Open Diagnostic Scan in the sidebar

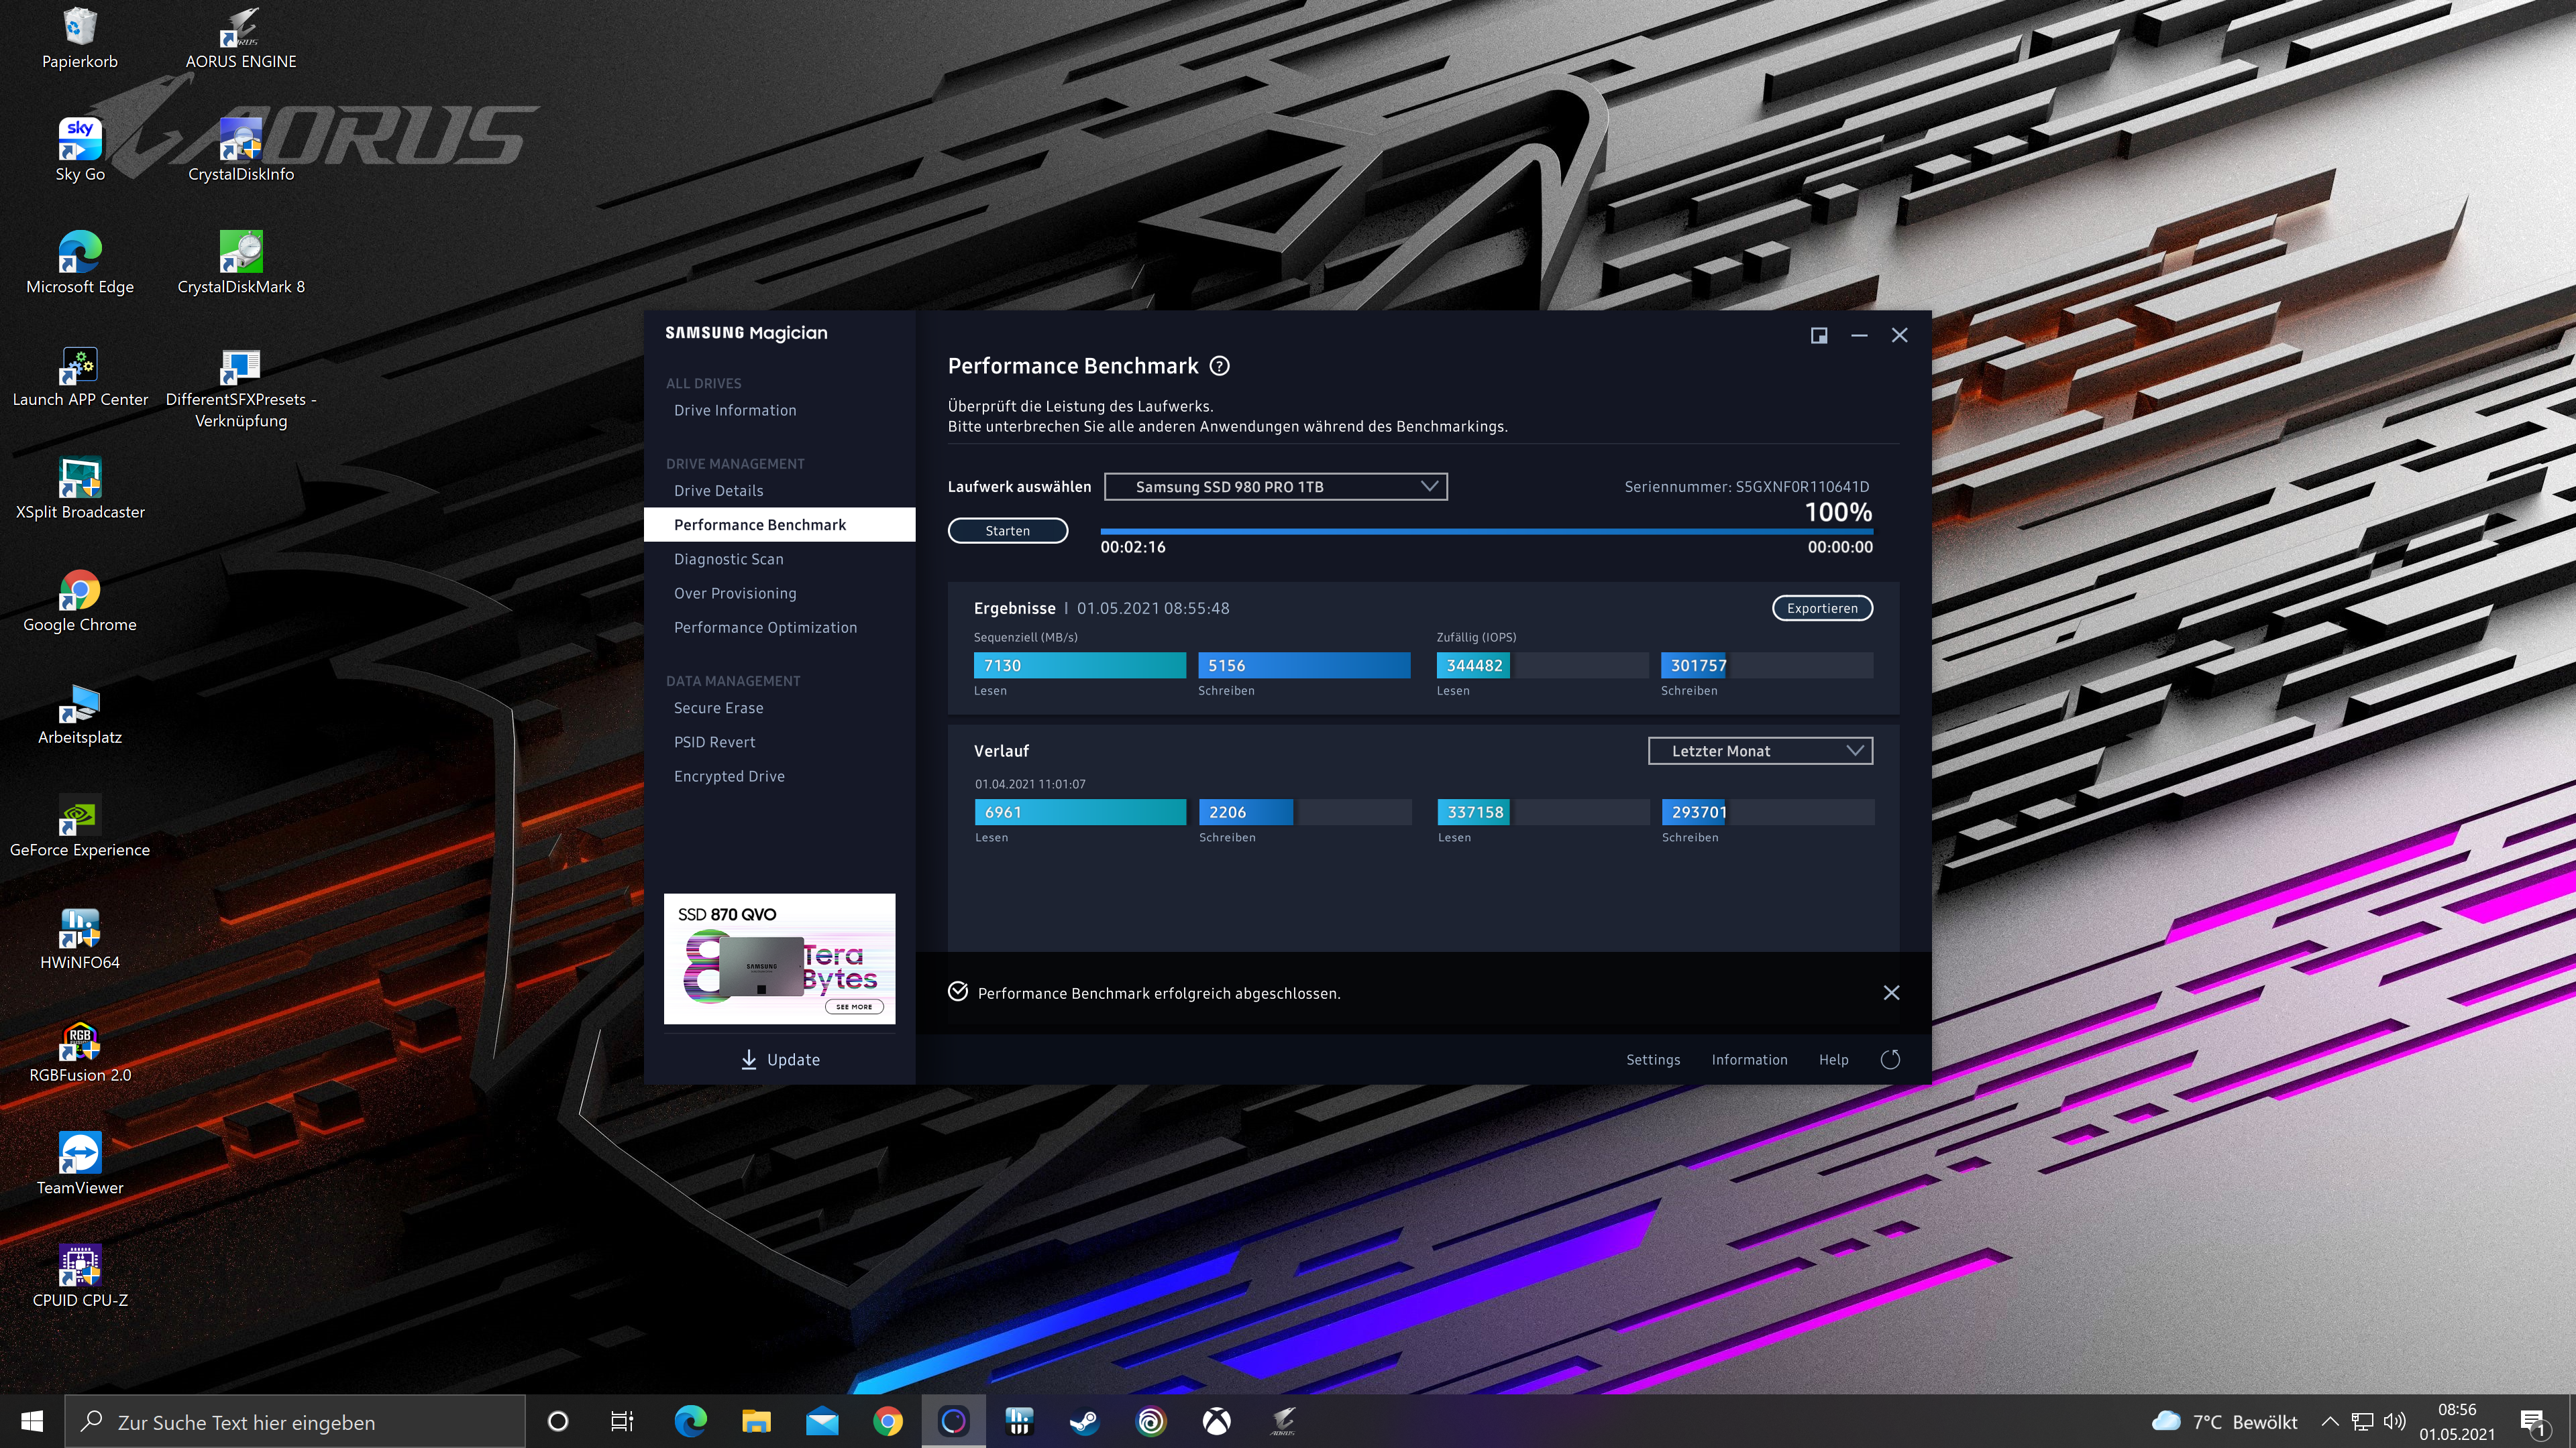(729, 558)
